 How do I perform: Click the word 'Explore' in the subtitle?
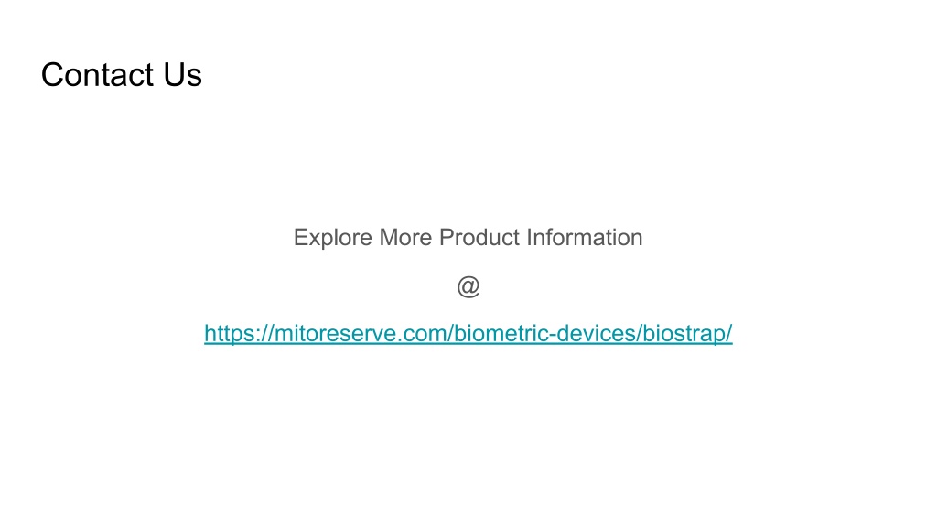pyautogui.click(x=333, y=238)
